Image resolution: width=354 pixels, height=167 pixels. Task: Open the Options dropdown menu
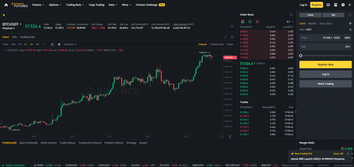click(x=55, y=5)
